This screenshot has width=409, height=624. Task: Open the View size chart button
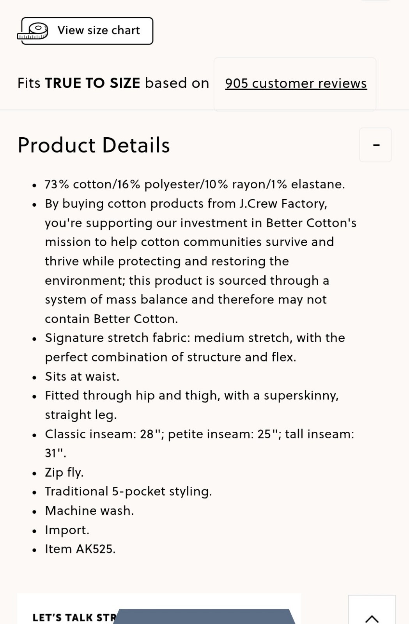point(87,31)
